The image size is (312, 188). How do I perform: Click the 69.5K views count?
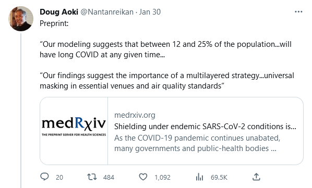pos(219,177)
